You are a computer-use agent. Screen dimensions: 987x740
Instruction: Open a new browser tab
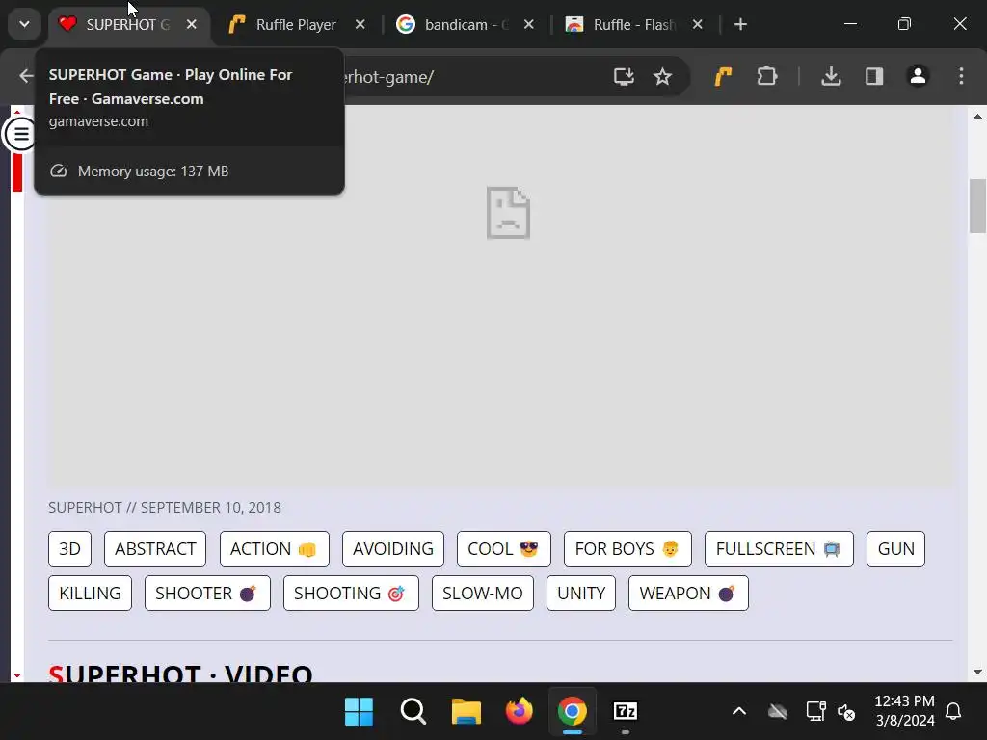(x=740, y=24)
